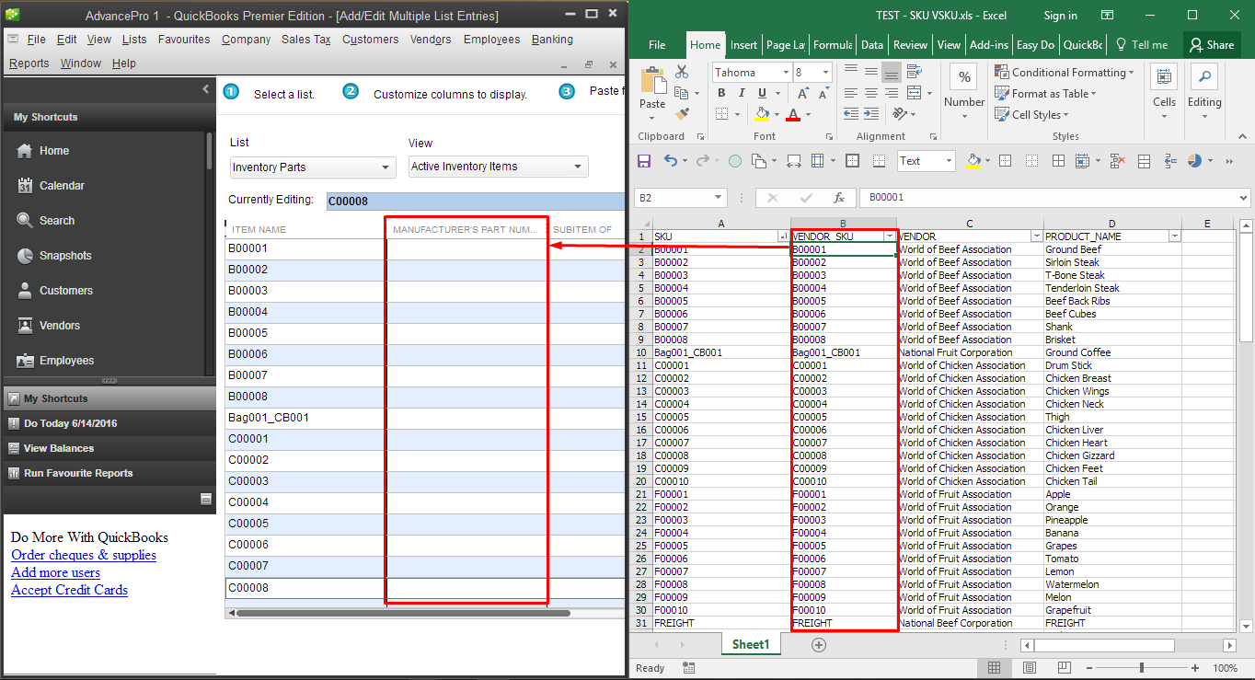Click the Order cheques & supplies link
1255x680 pixels.
84,555
